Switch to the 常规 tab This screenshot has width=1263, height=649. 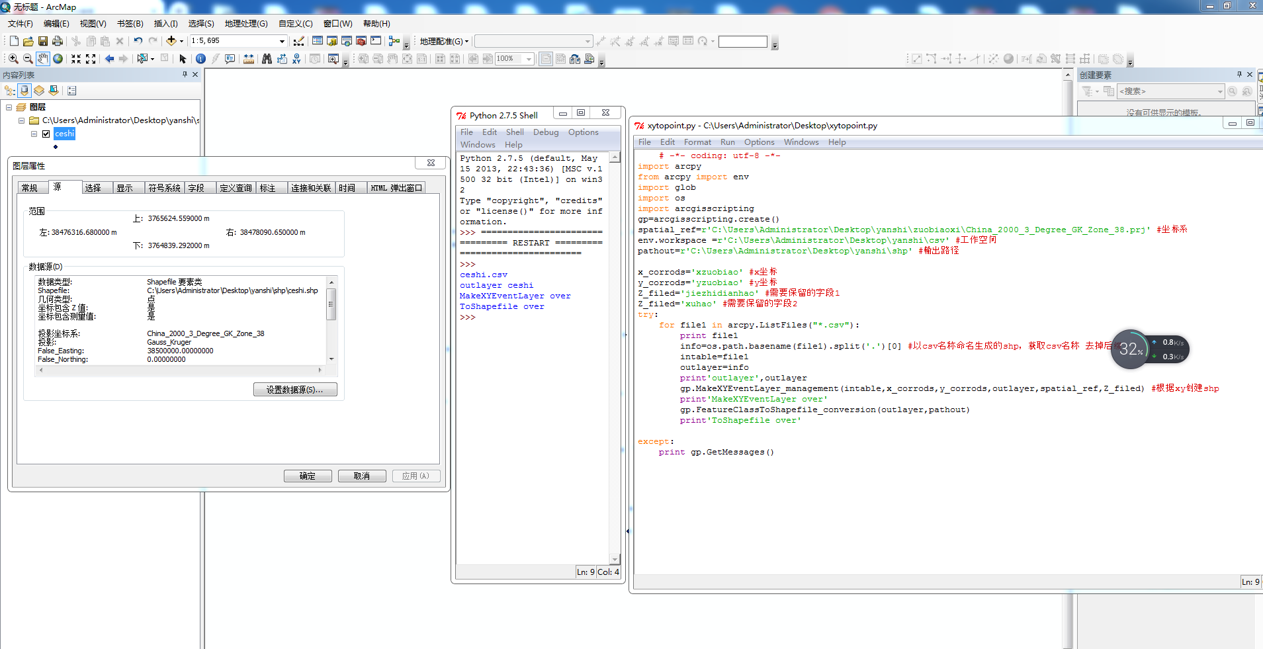coord(30,188)
